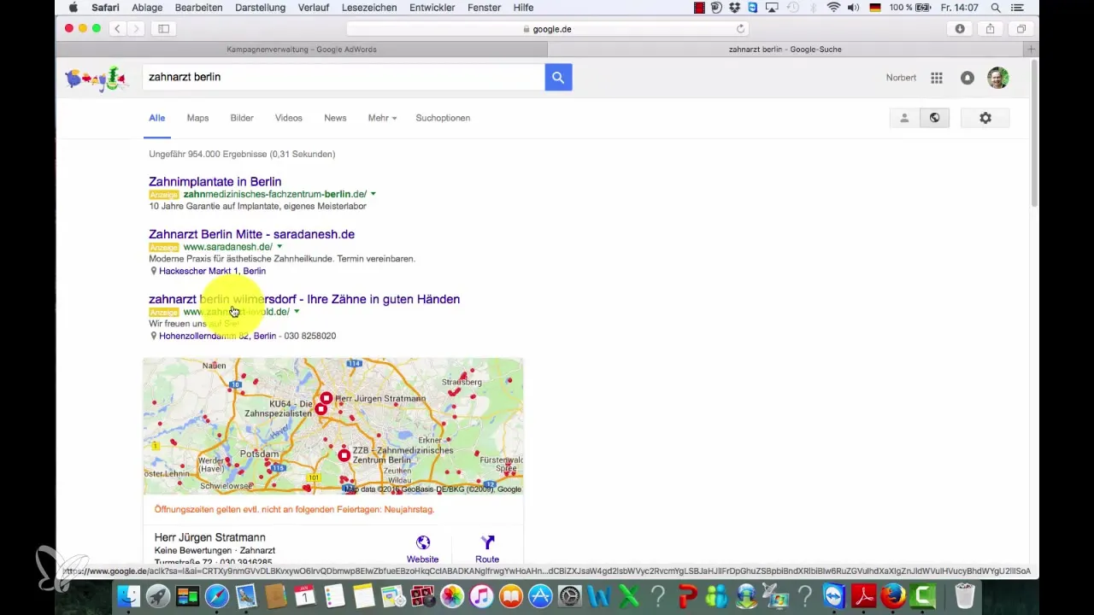Expand dropdown arrow next to www.saradanesh.de
The width and height of the screenshot is (1094, 615).
pos(279,247)
